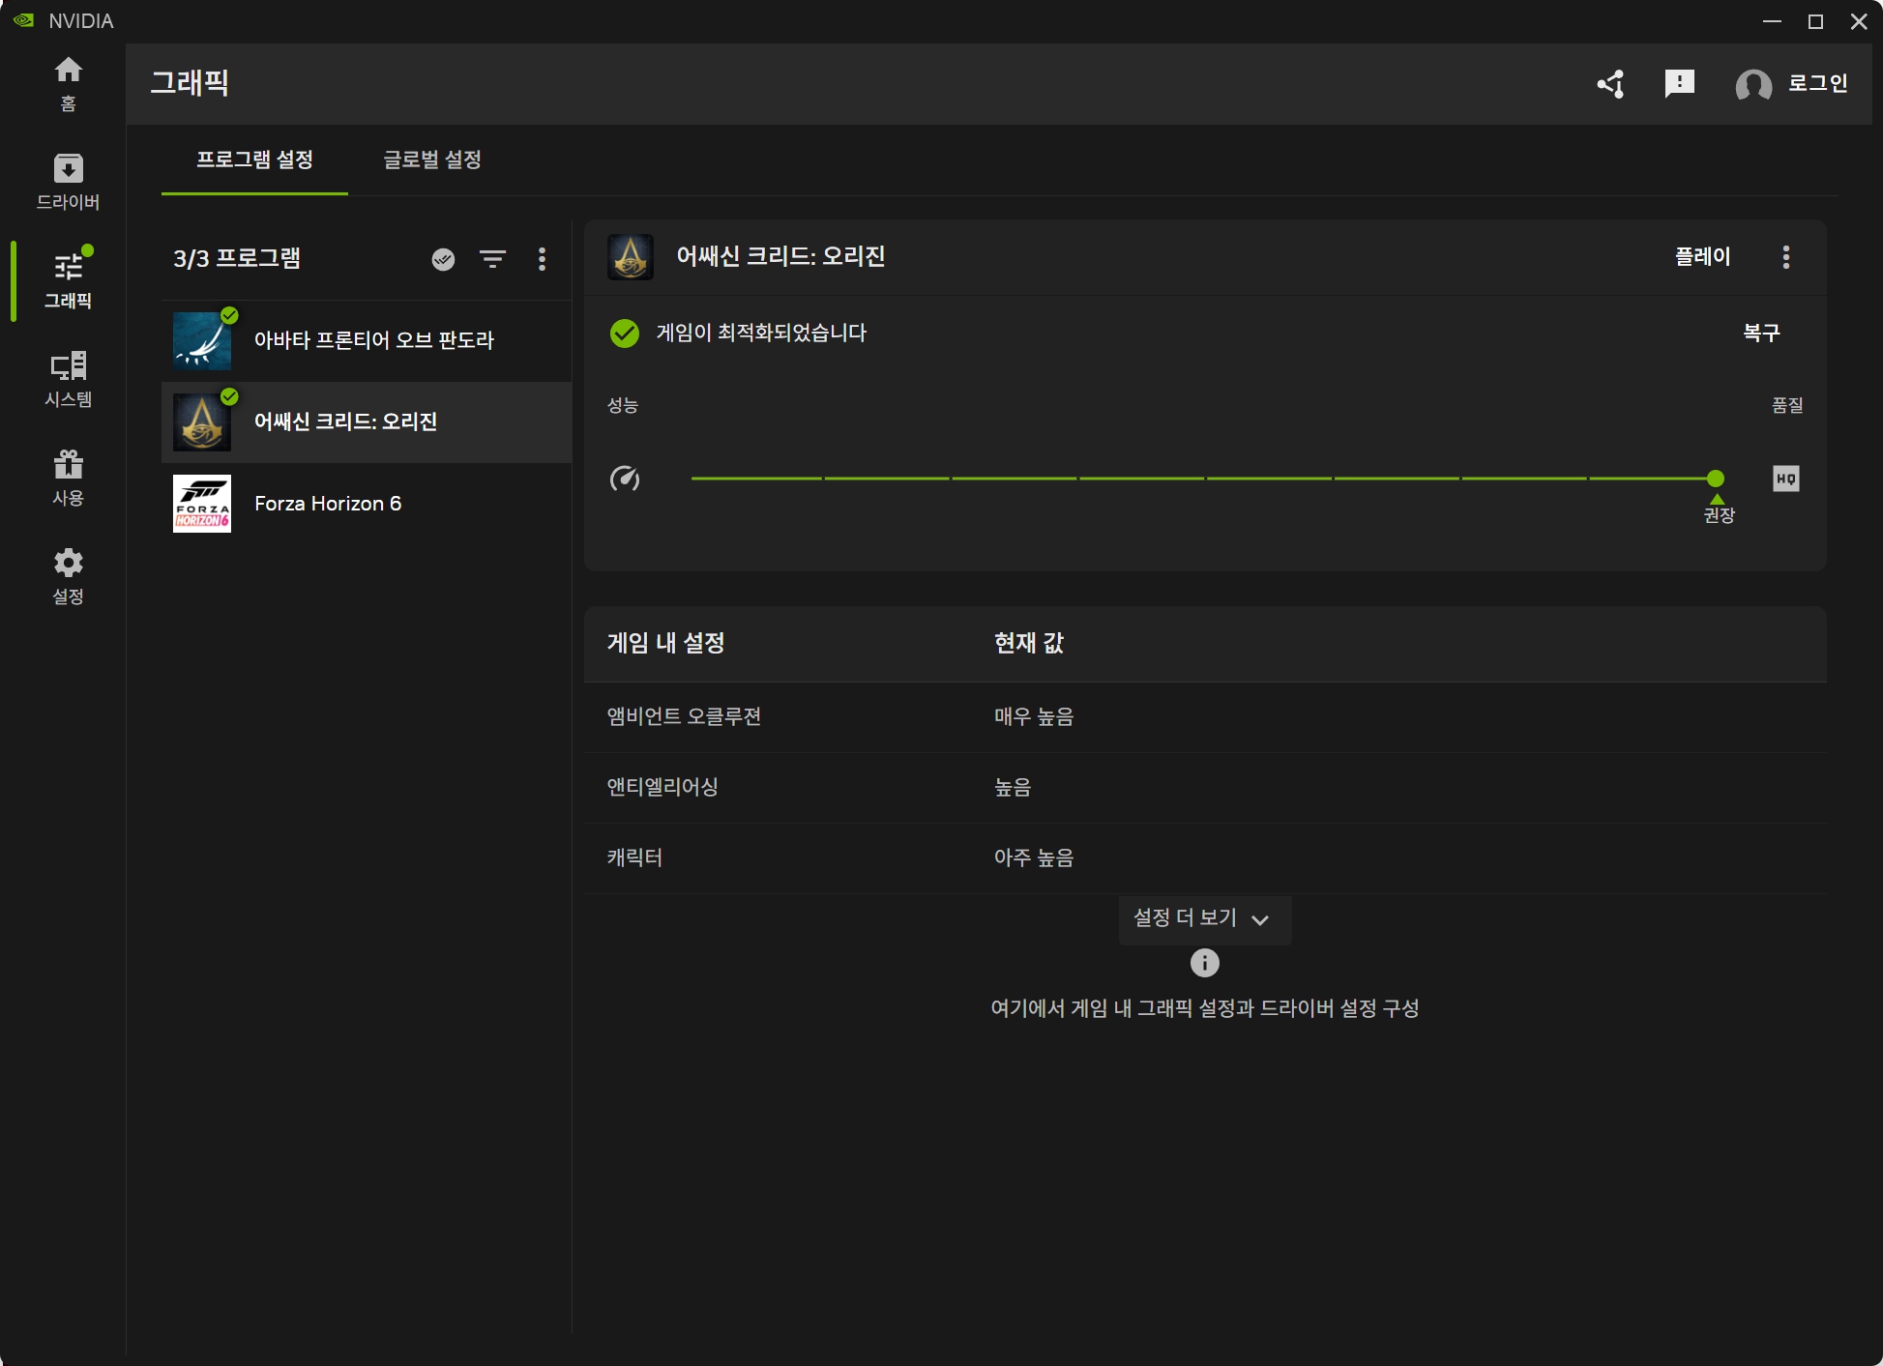Click the 매우 높음 value
The image size is (1883, 1366).
click(x=1034, y=717)
